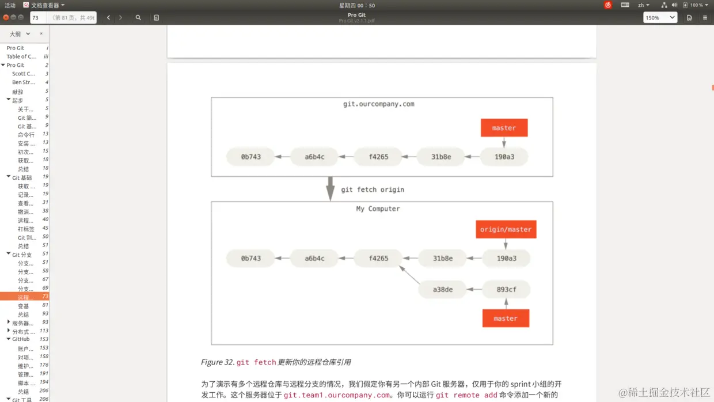Open the zh input language dropdown
Image resolution: width=714 pixels, height=402 pixels.
(x=643, y=5)
